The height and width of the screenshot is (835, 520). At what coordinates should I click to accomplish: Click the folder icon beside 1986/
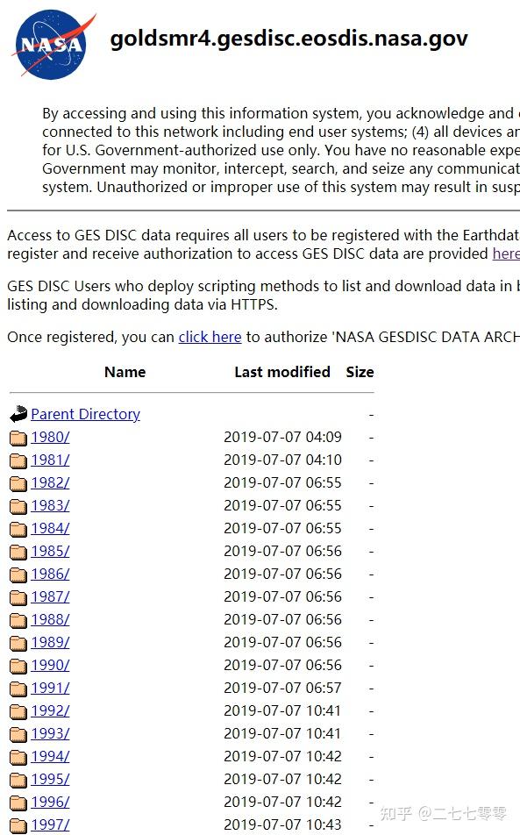pyautogui.click(x=18, y=575)
